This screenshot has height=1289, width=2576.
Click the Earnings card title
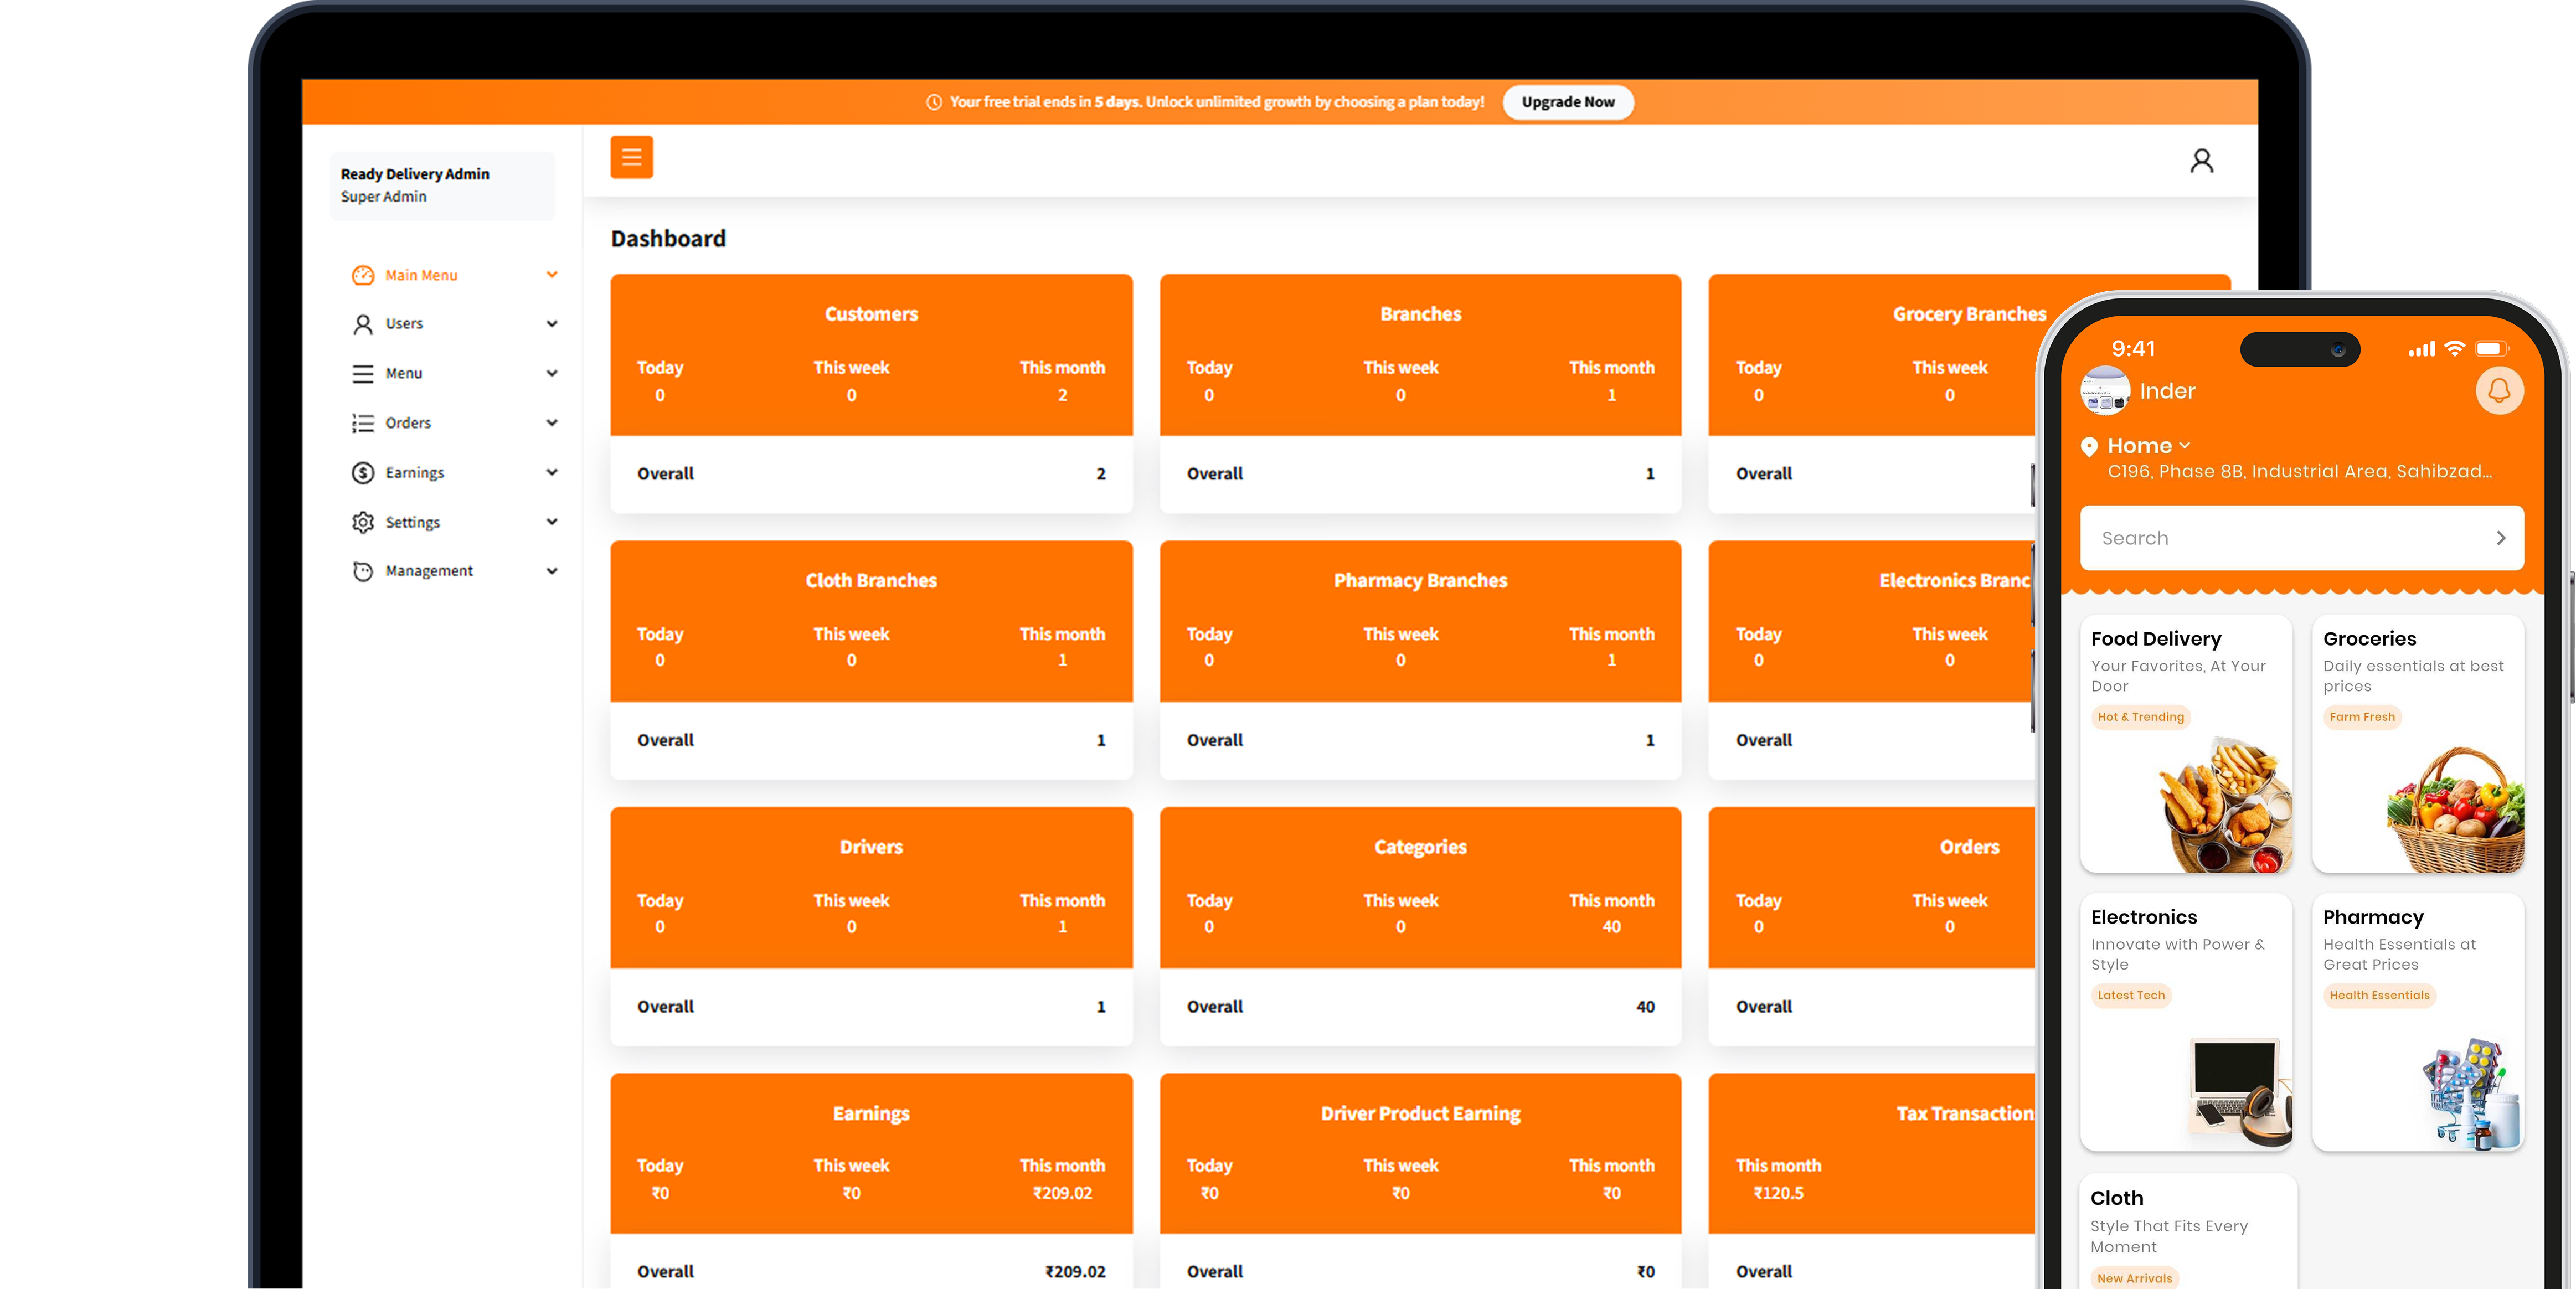tap(871, 1114)
